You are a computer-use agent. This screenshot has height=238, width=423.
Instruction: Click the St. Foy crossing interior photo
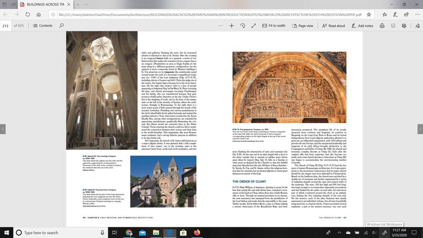[x=102, y=90]
